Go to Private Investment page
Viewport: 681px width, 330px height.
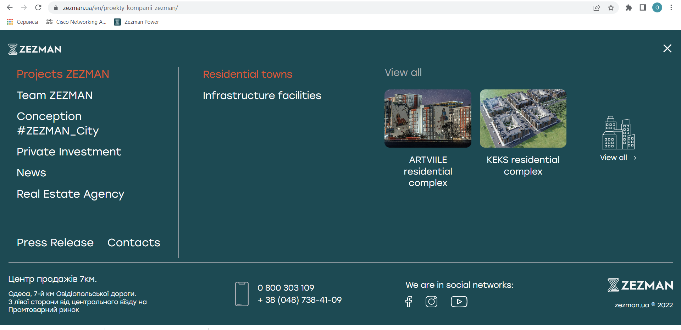pyautogui.click(x=69, y=152)
